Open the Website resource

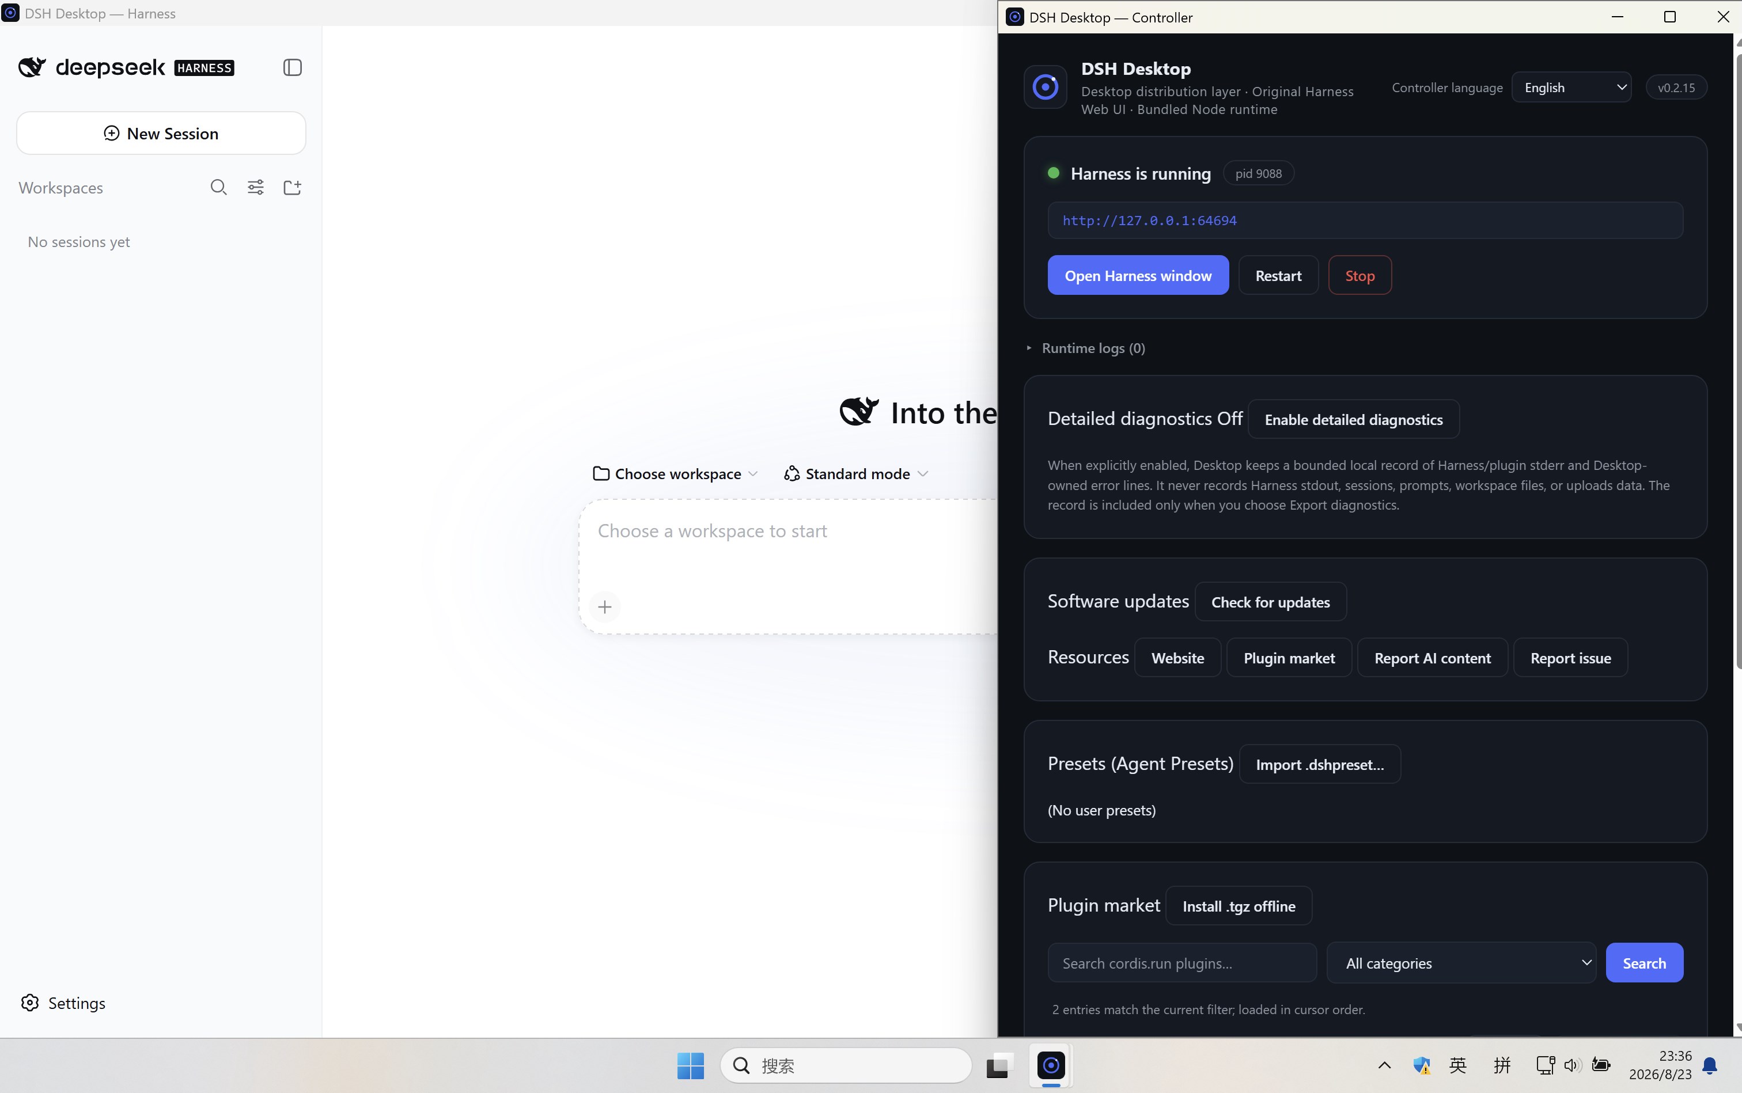point(1177,658)
